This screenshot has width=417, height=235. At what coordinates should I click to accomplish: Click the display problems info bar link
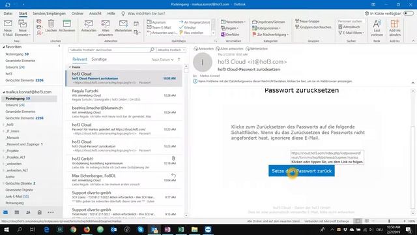point(275,81)
